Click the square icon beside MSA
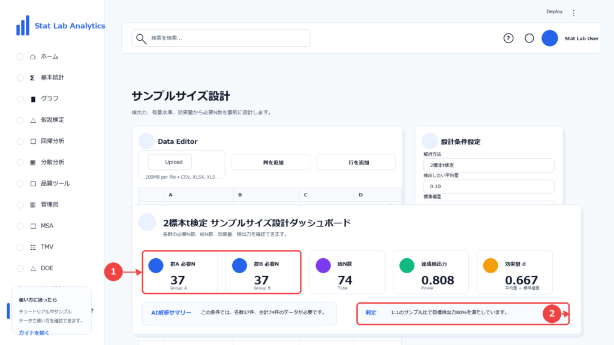The width and height of the screenshot is (614, 345). 33,226
